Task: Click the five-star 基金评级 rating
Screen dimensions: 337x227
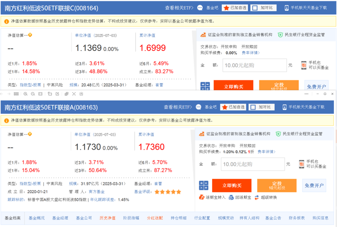Action: tap(168, 192)
